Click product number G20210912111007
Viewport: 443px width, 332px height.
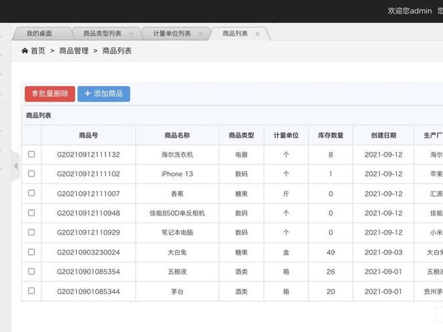(x=89, y=194)
